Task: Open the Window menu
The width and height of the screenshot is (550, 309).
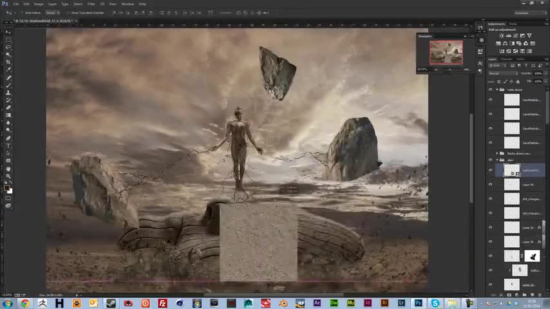Action: pos(128,4)
